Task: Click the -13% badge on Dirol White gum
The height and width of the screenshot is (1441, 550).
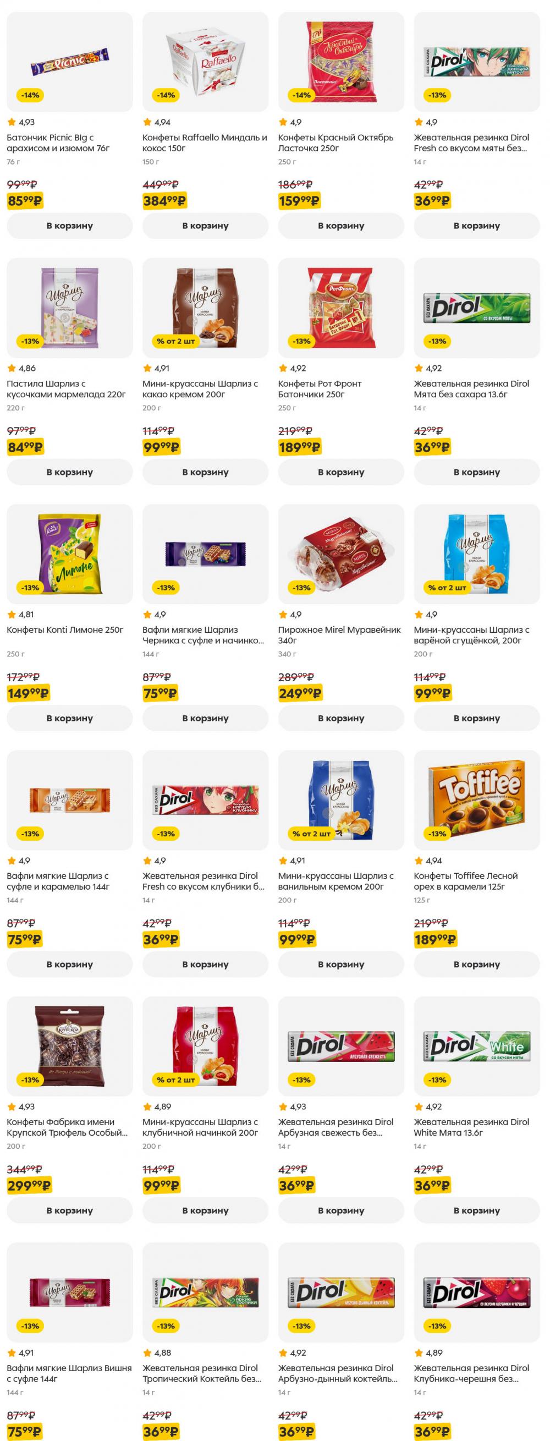Action: pyautogui.click(x=437, y=1080)
